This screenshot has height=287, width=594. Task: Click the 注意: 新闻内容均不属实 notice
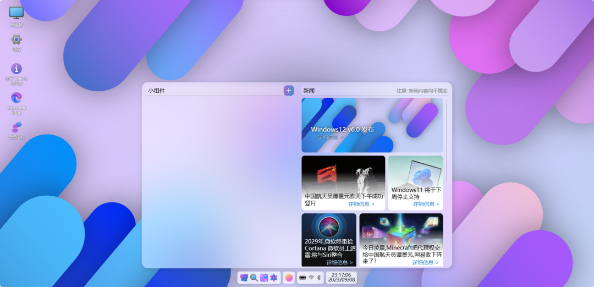[422, 91]
